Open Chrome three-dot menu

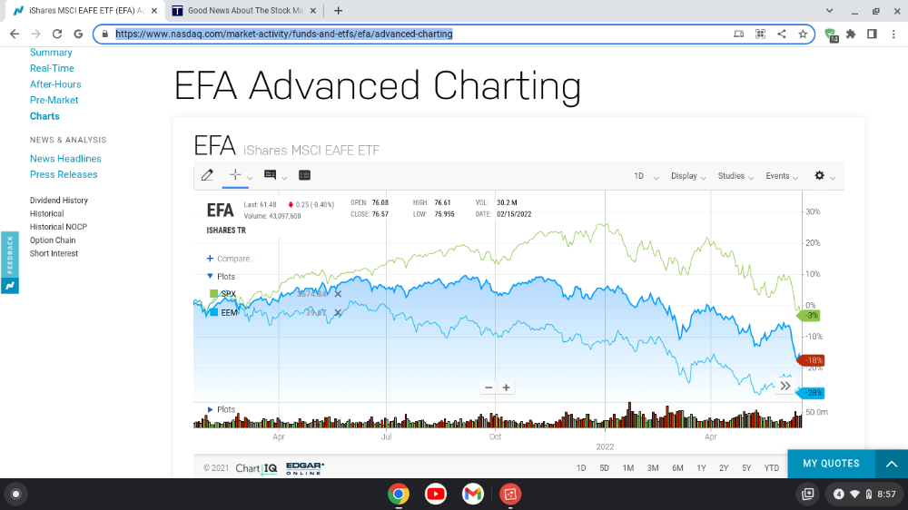[893, 34]
